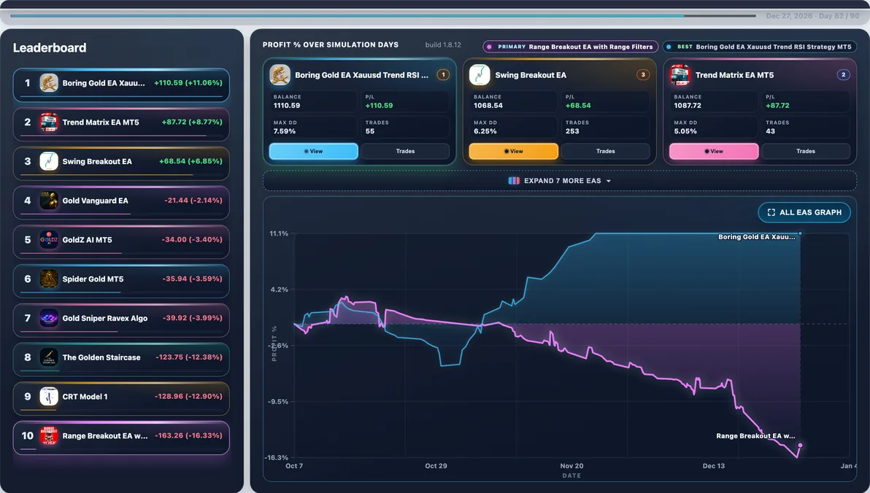This screenshot has height=493, width=870.
Task: Click the Boring Gold EA card avatar
Action: tap(280, 75)
